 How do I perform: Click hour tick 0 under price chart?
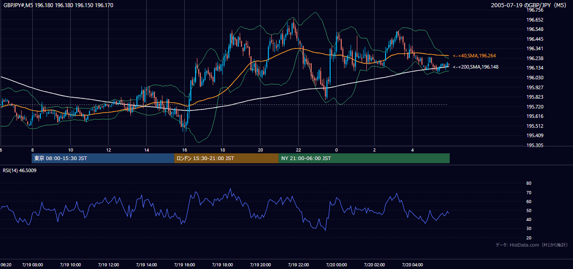pos(337,150)
